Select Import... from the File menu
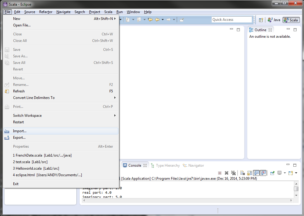Screen dimensions: 304x216 coord(20,131)
